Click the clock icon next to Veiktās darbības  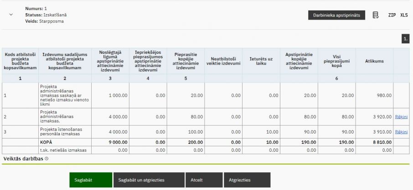47,159
